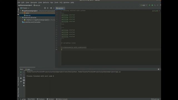178x100 pixels.
Task: Click pythonnewproject breadcrumb in navigation bar
Action: pyautogui.click(x=25, y=5)
